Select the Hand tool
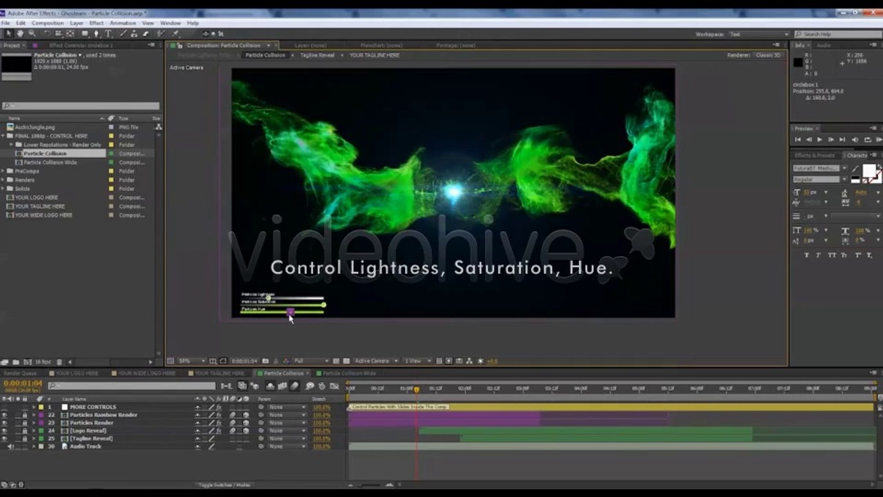This screenshot has width=883, height=497. tap(20, 33)
